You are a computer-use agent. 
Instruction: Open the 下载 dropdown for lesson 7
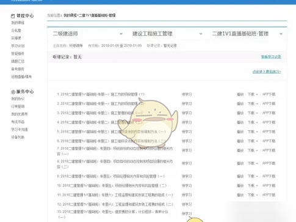click(x=253, y=150)
